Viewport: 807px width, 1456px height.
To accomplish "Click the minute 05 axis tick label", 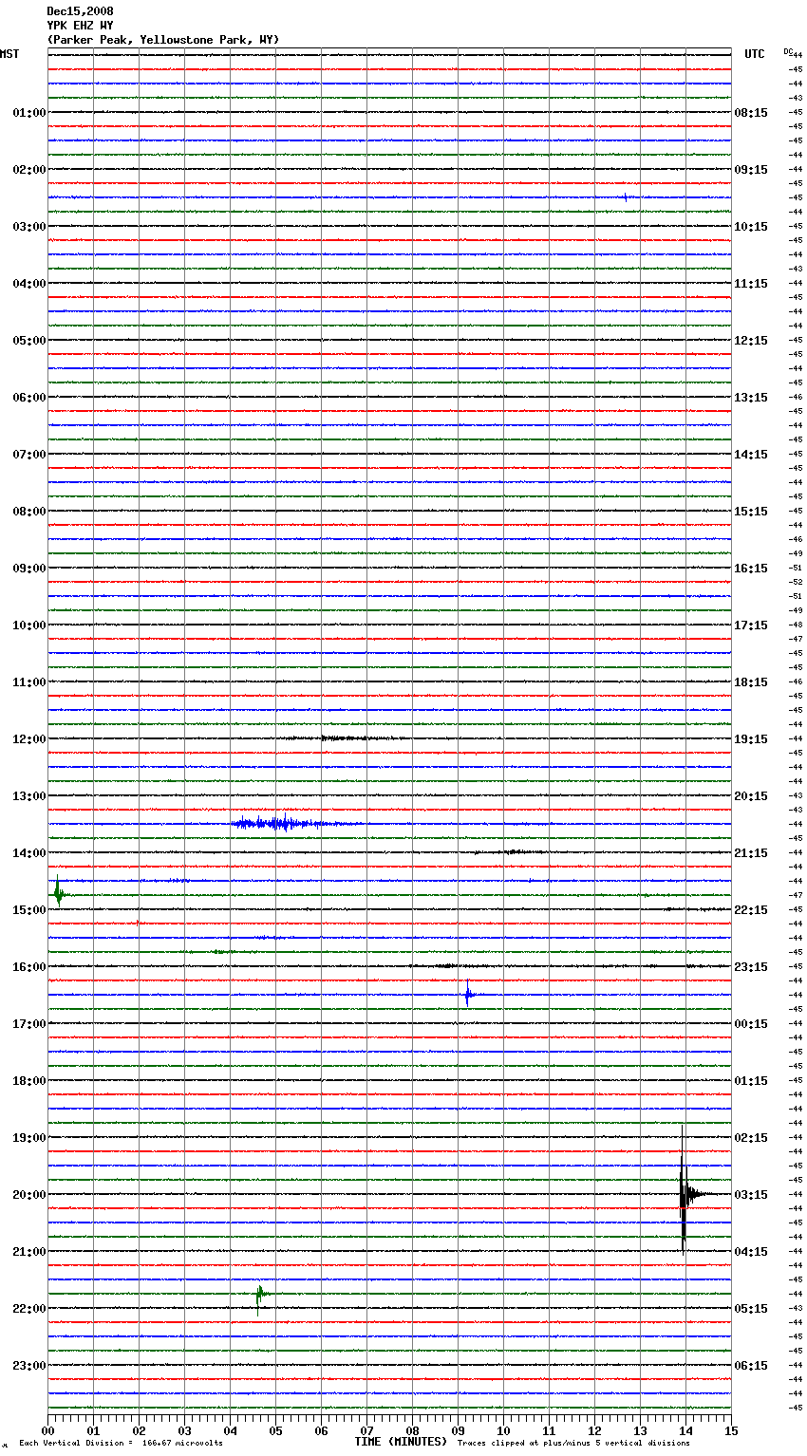I will pyautogui.click(x=275, y=1430).
